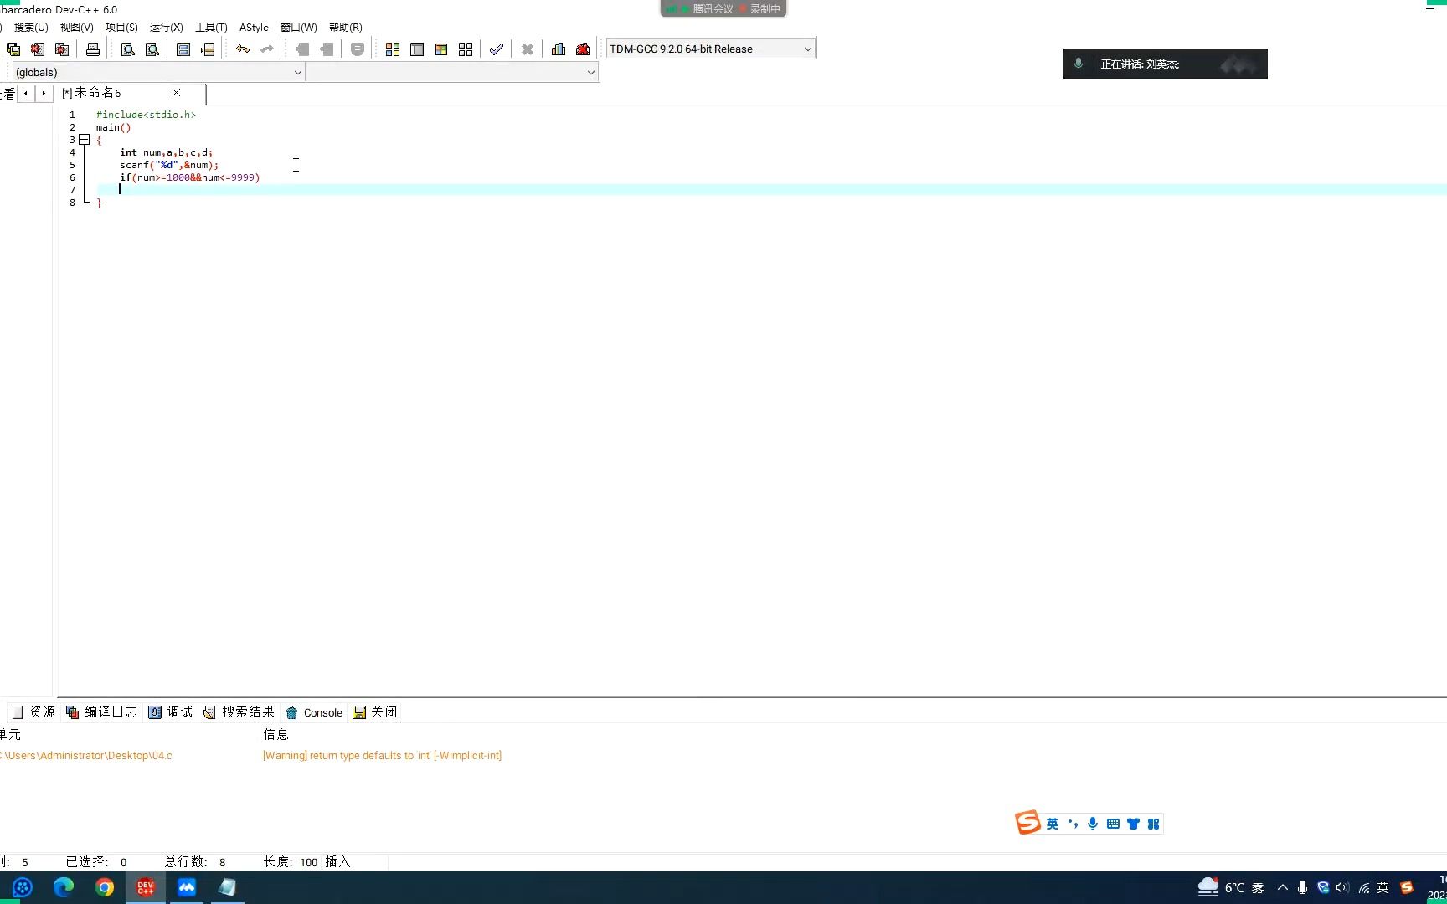Click the Go to Function icon
Viewport: 1447px width, 904px height.
click(x=183, y=49)
